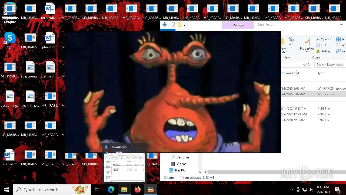Launch Firefox from the taskbar

(x=138, y=190)
